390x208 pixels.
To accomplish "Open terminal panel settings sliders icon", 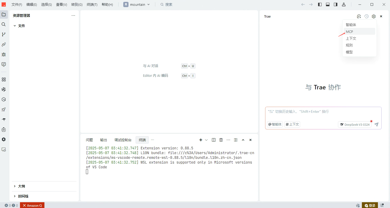I will coord(236,140).
